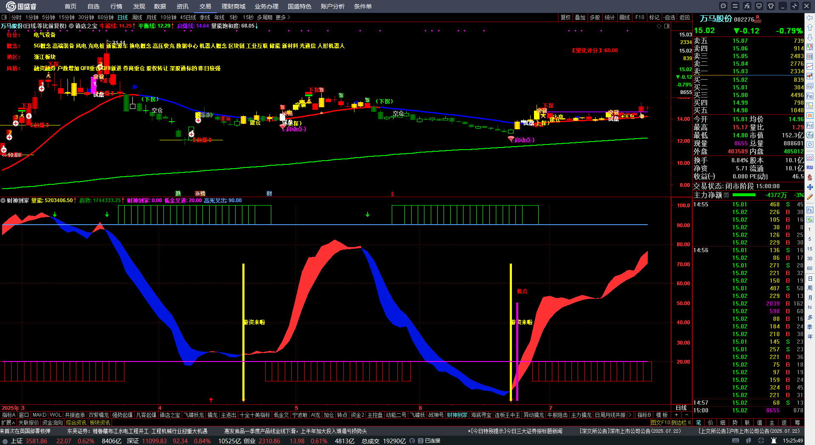Image resolution: width=815 pixels, height=445 pixels.
Task: Toggle the diamond marker icon above price axis
Action: (x=659, y=26)
